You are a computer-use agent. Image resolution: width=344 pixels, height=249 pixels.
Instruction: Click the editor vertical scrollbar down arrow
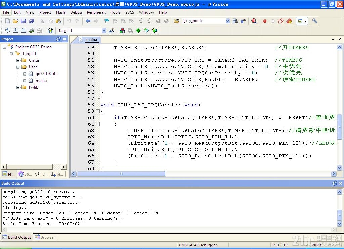(x=339, y=168)
